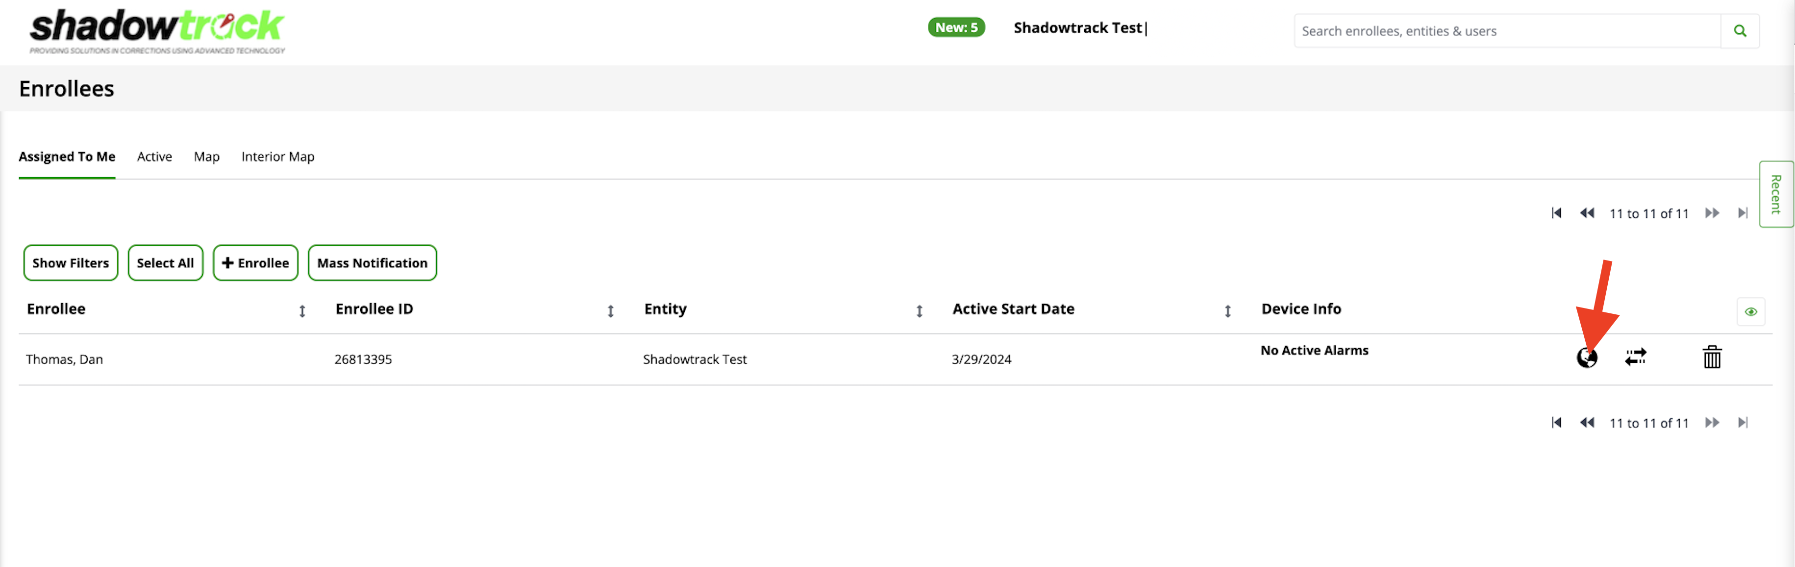The image size is (1795, 567).
Task: Click the Show Filters button
Action: tap(71, 263)
